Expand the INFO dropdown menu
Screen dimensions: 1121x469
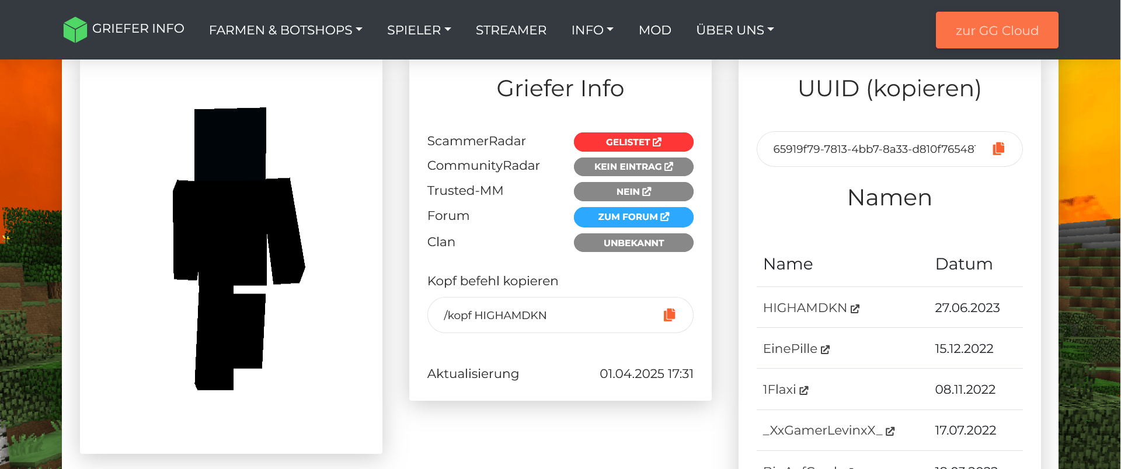coord(592,30)
